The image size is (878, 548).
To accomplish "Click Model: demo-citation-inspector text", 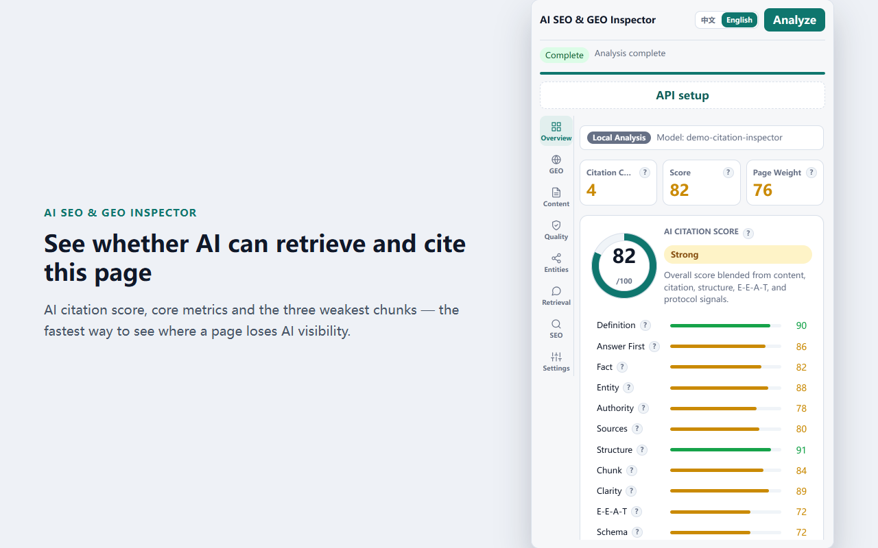I will click(x=720, y=138).
